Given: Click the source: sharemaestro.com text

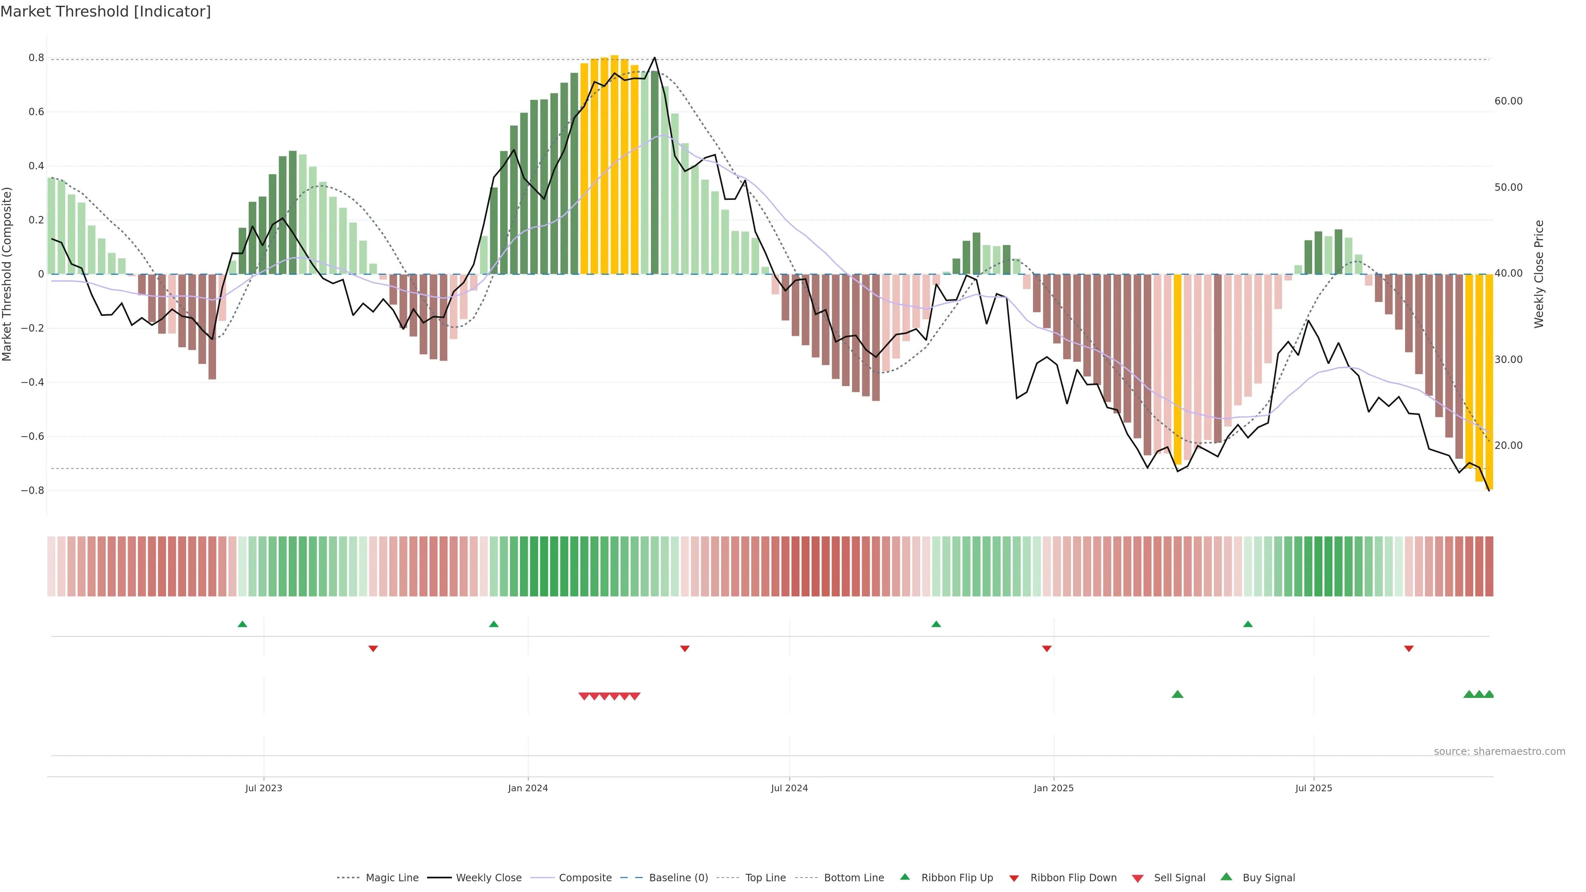Looking at the screenshot, I should 1499,752.
